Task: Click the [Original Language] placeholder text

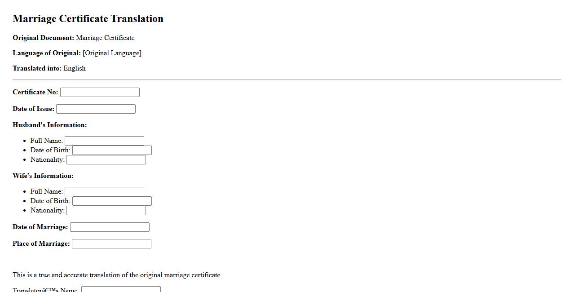Action: (x=112, y=53)
